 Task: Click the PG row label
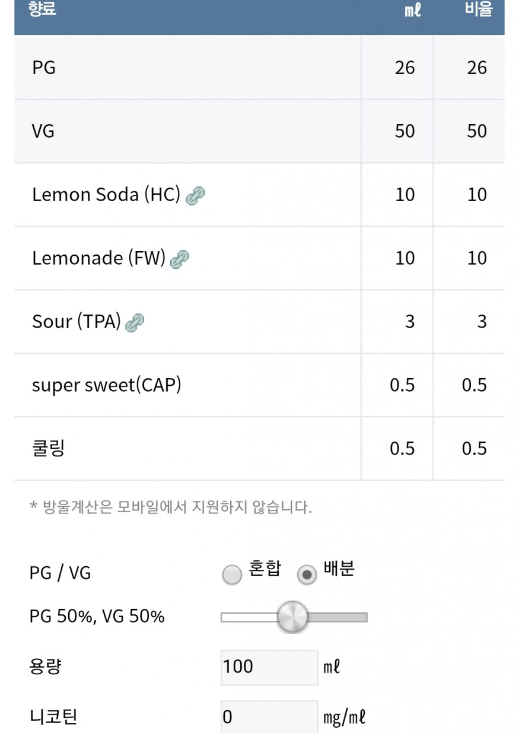click(44, 68)
